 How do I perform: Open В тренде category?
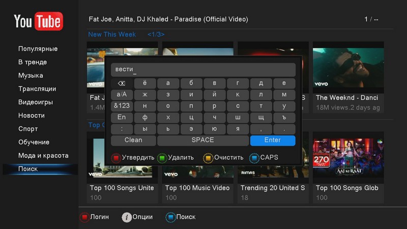point(33,62)
